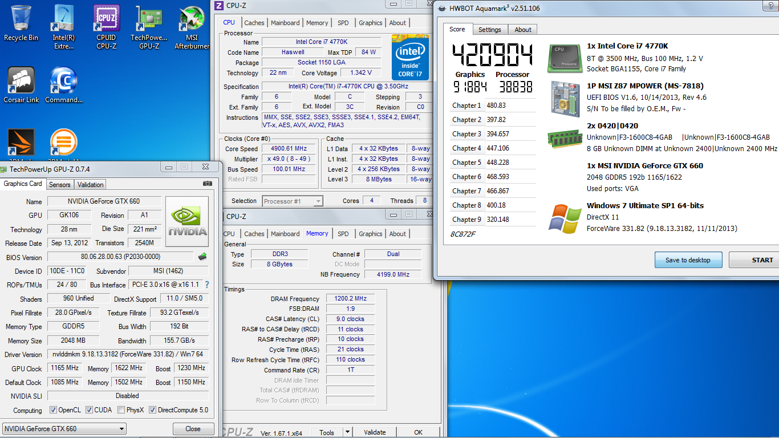Open TechPowerUp GPU-Z desktop shortcut
This screenshot has width=779, height=438.
click(x=149, y=26)
